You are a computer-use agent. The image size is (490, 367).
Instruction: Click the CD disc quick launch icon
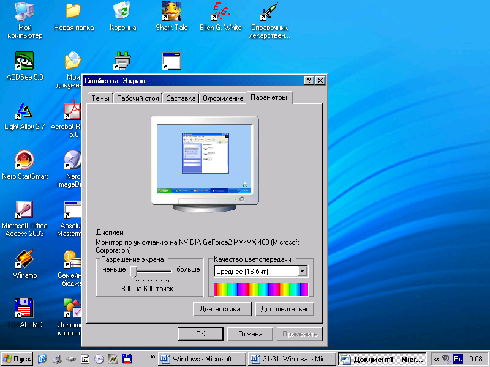(x=99, y=359)
